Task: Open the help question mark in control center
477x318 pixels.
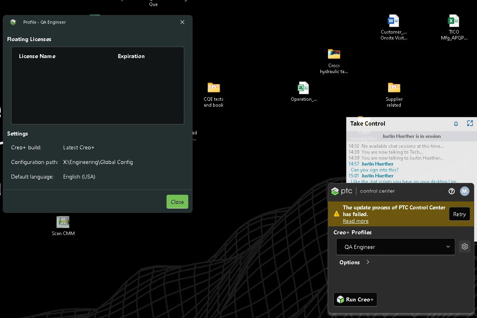Action: (x=452, y=191)
